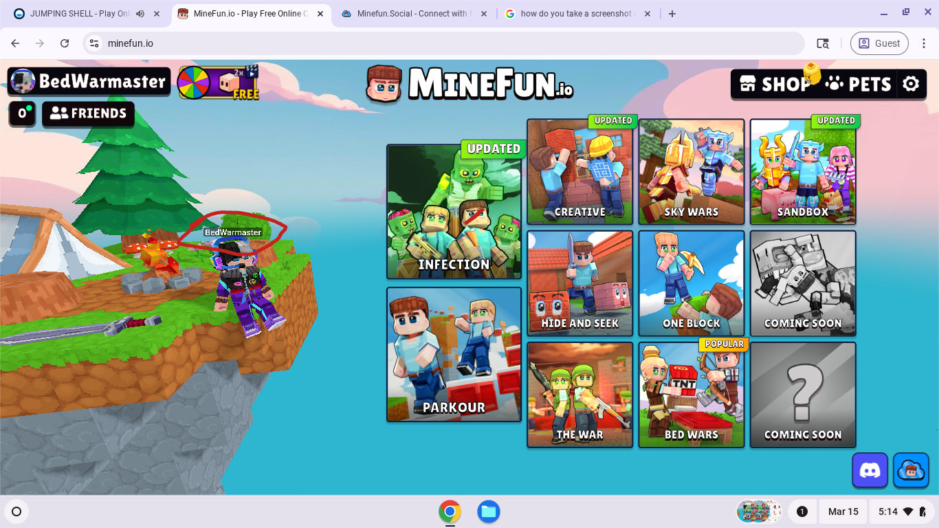Open the Friends list
Screen dimensions: 939x528
(89, 113)
